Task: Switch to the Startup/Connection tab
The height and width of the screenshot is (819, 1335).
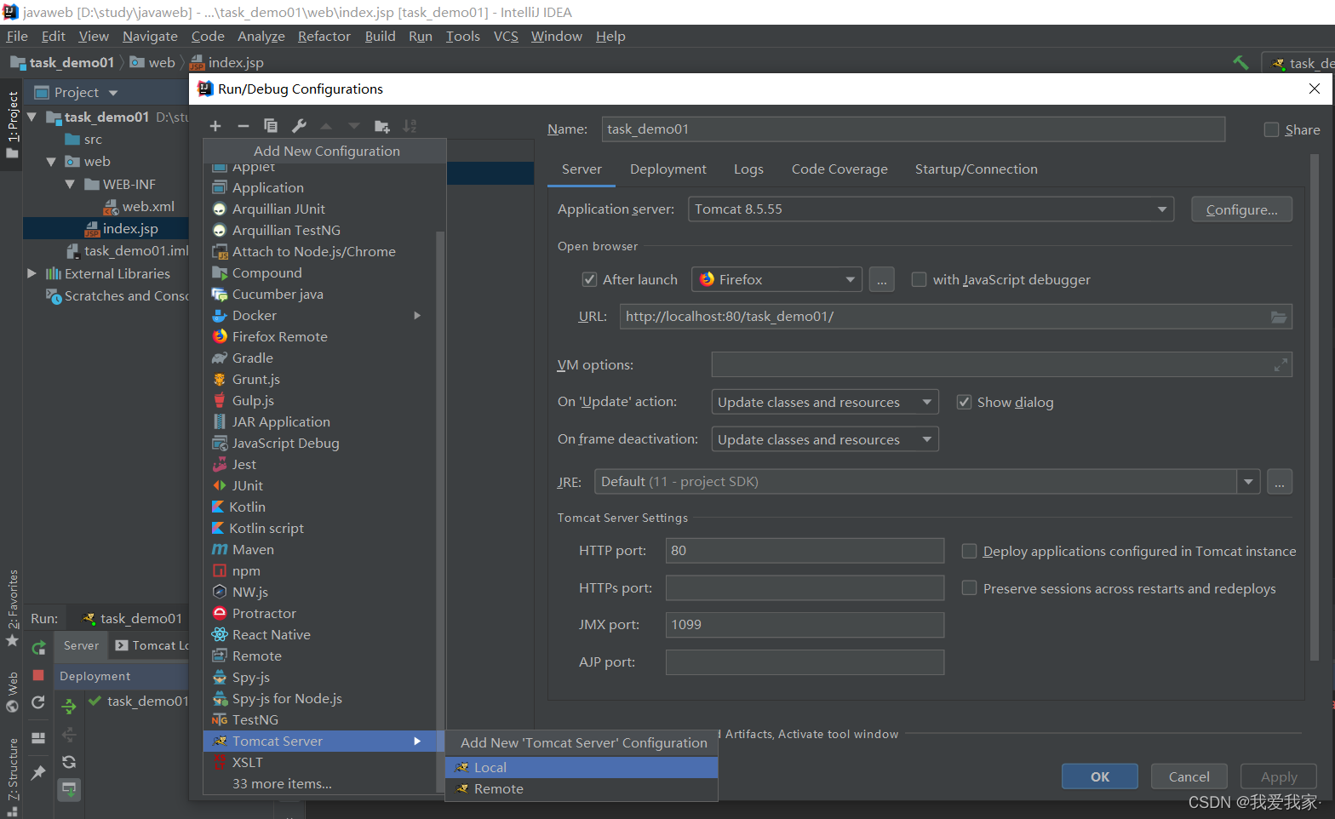Action: (x=976, y=169)
